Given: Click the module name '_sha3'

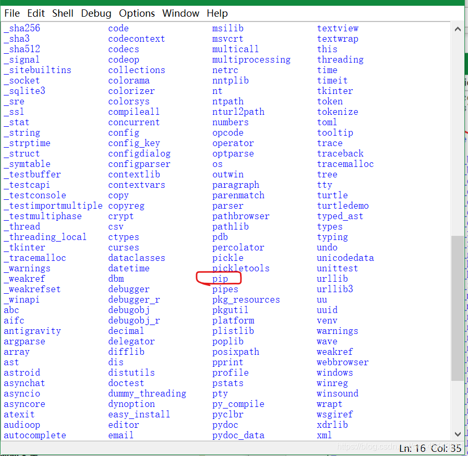Looking at the screenshot, I should pos(17,39).
